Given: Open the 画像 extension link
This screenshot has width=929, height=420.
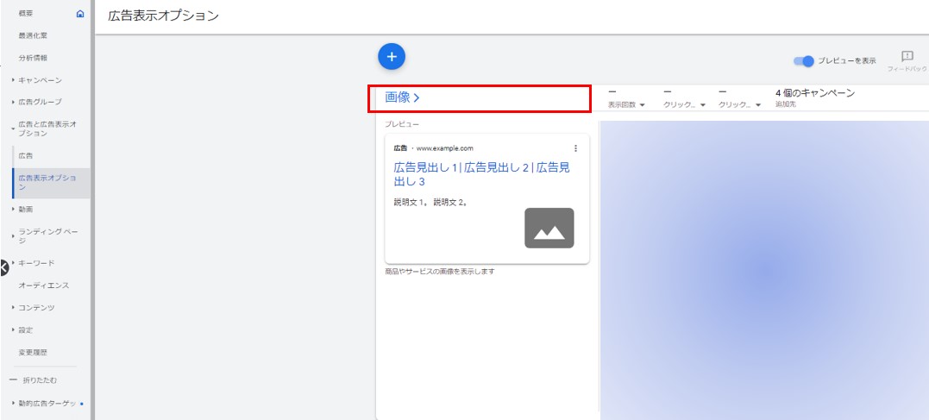Looking at the screenshot, I should click(402, 97).
